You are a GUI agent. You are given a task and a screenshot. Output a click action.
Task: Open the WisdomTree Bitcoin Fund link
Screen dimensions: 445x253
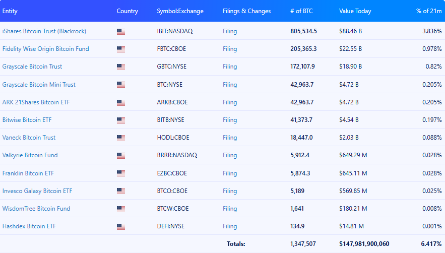coord(36,209)
